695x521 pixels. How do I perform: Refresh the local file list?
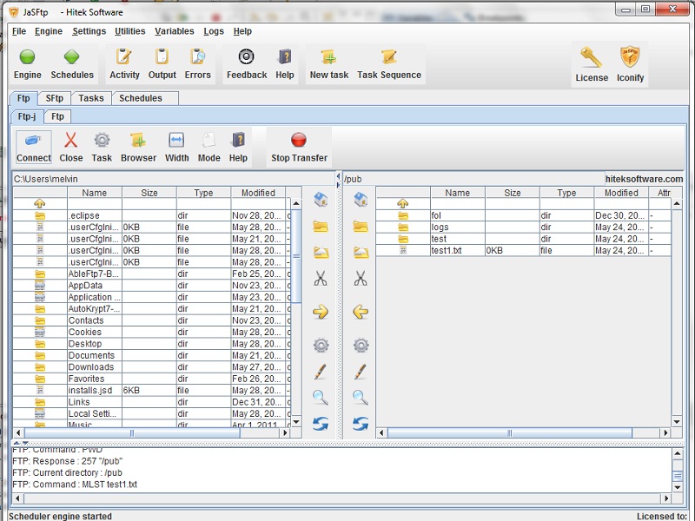(x=321, y=424)
